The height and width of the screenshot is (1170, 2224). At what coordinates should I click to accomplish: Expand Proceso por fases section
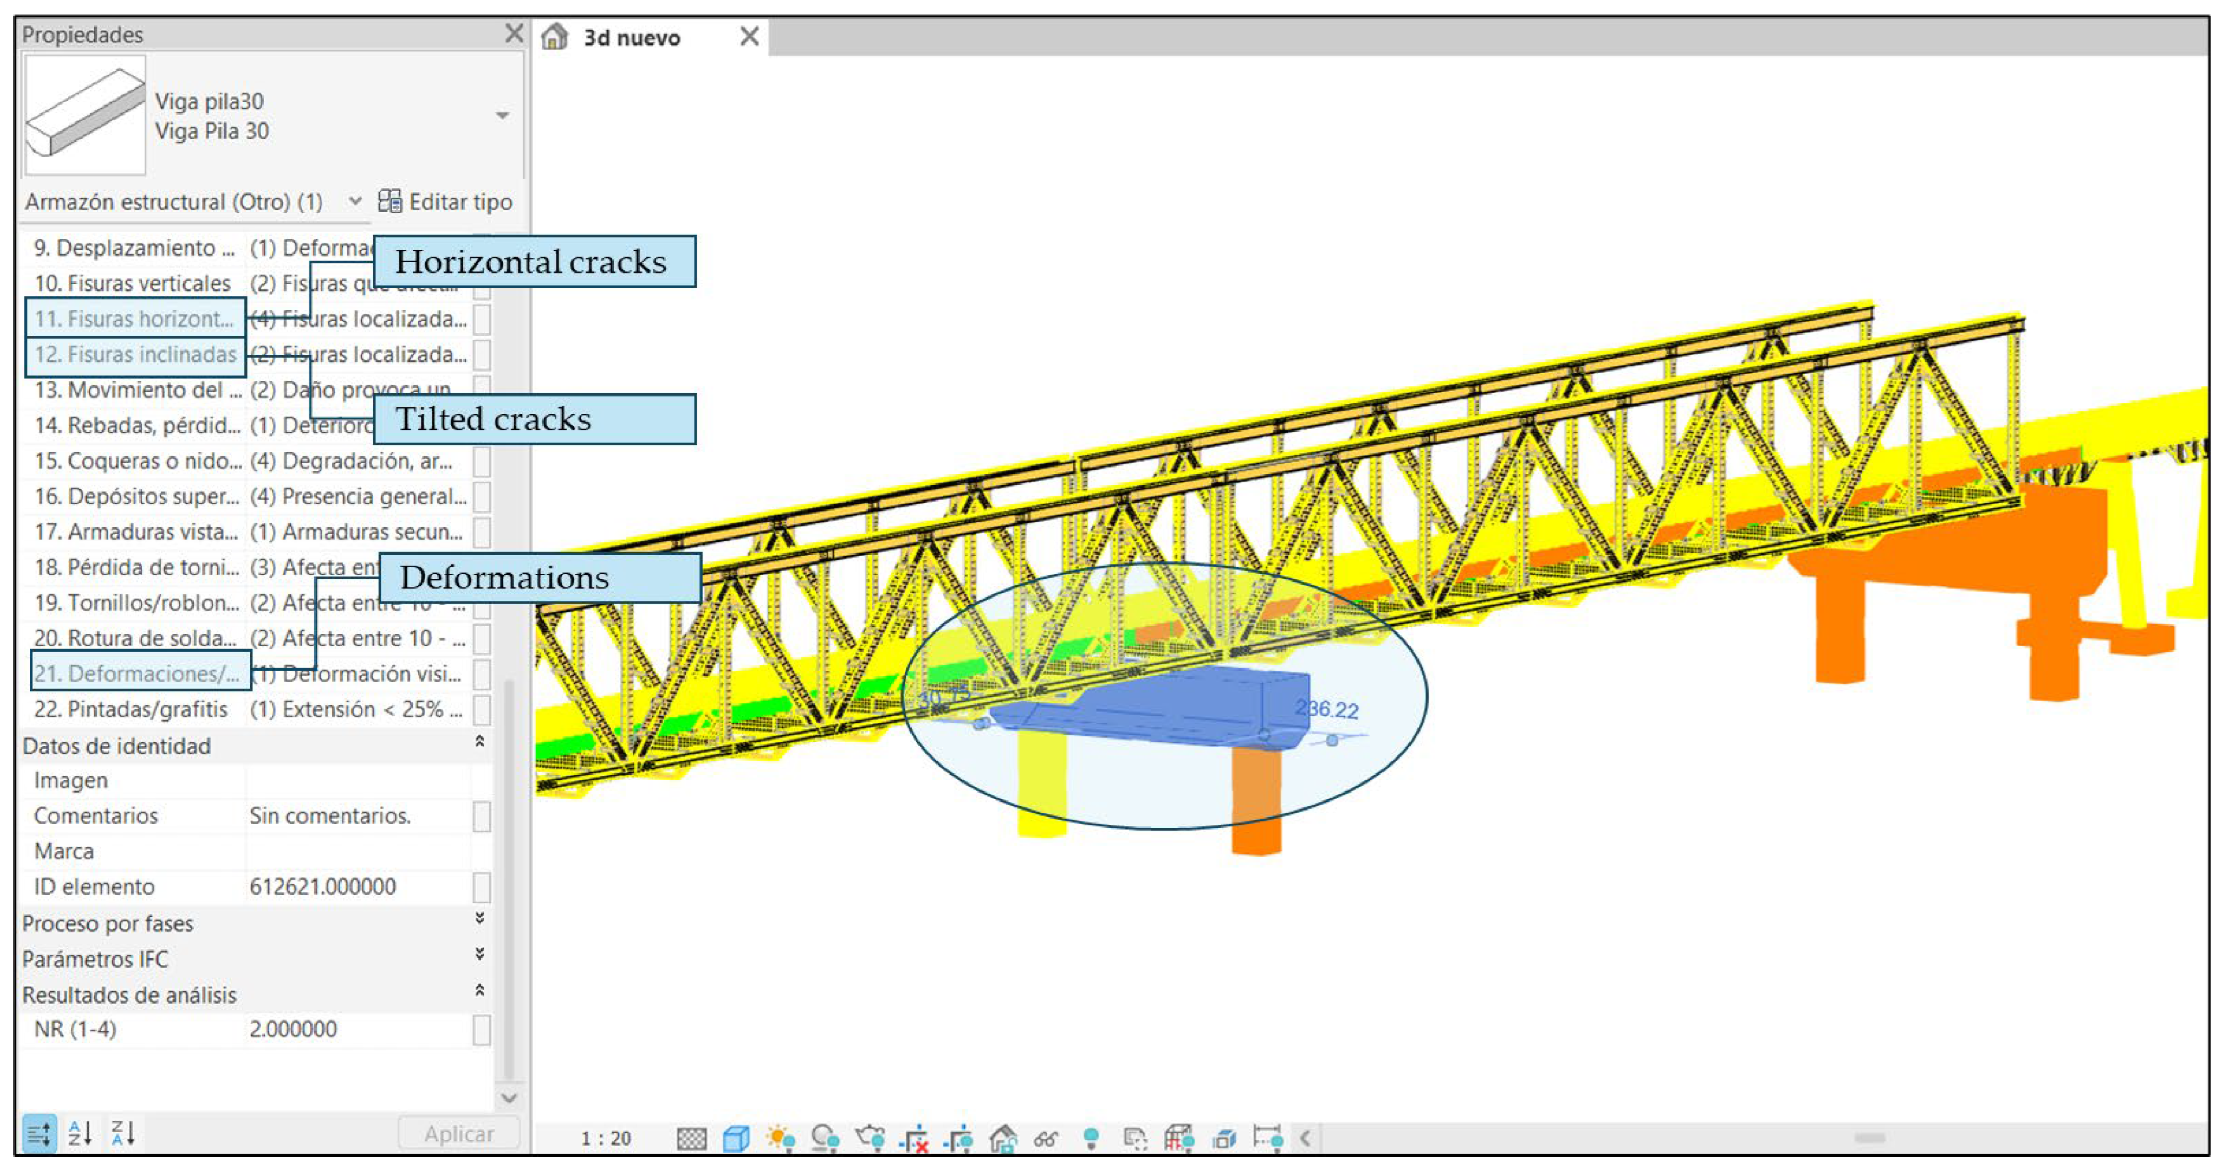click(479, 919)
